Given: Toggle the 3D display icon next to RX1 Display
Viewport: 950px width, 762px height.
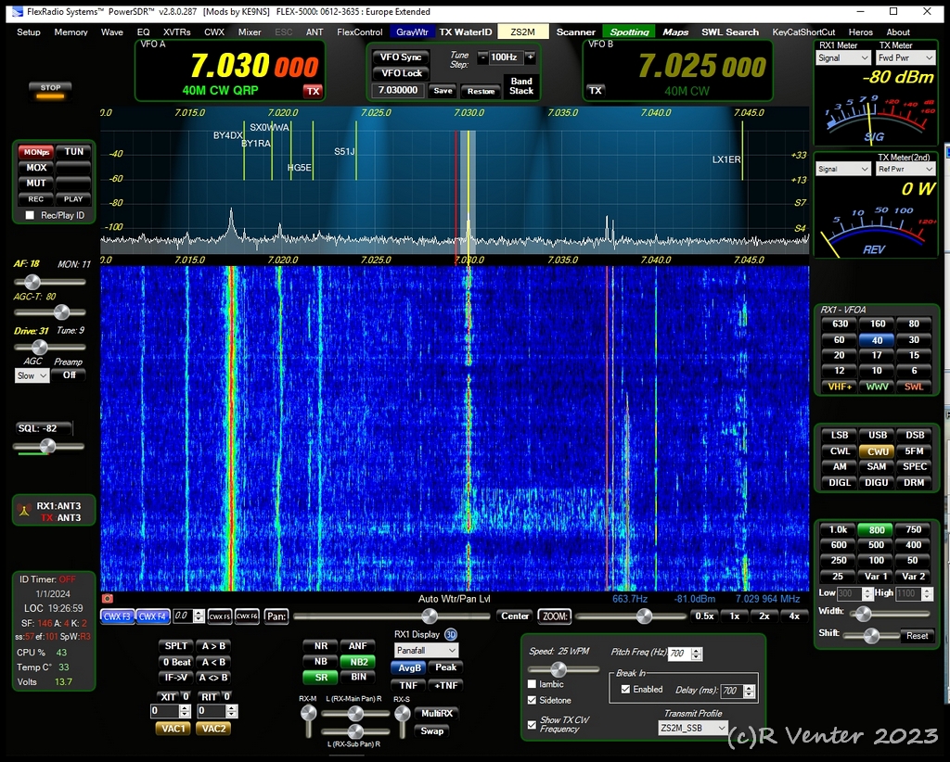Looking at the screenshot, I should pyautogui.click(x=450, y=634).
